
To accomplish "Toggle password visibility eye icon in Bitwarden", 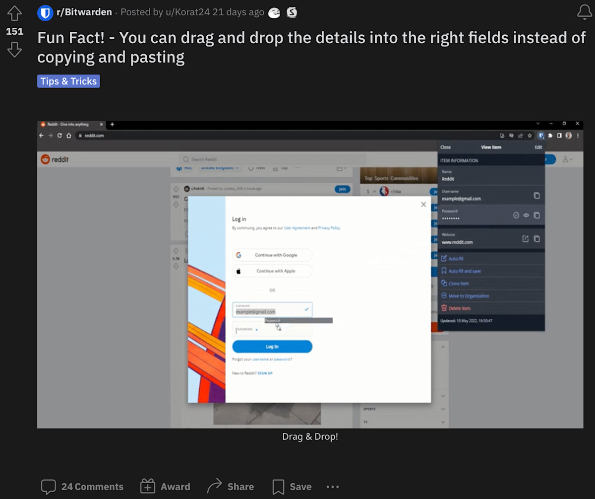I will [526, 215].
